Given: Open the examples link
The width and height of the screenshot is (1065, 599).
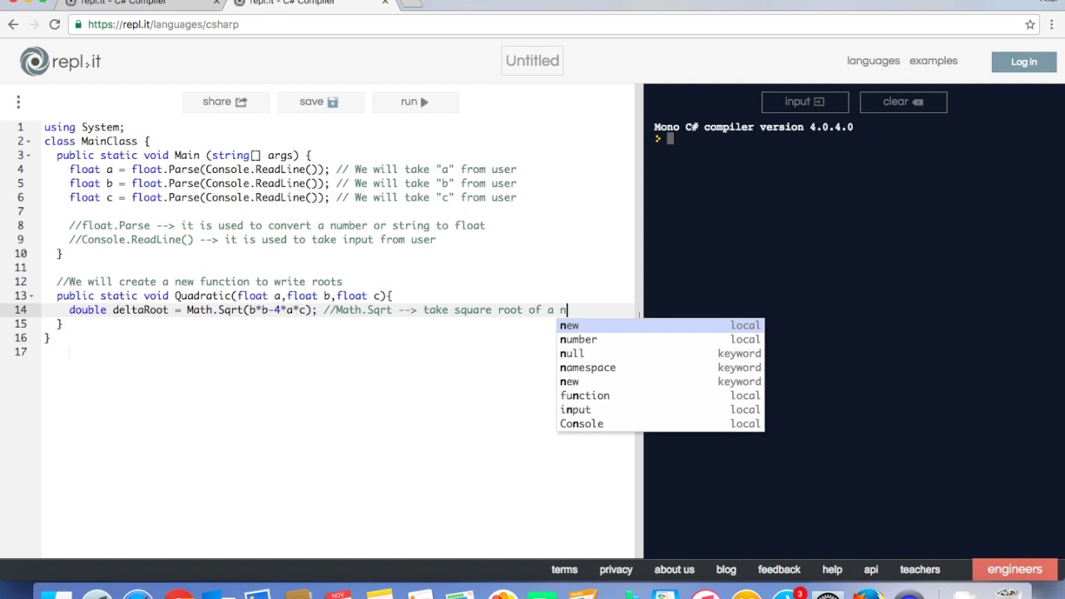Looking at the screenshot, I should [933, 61].
